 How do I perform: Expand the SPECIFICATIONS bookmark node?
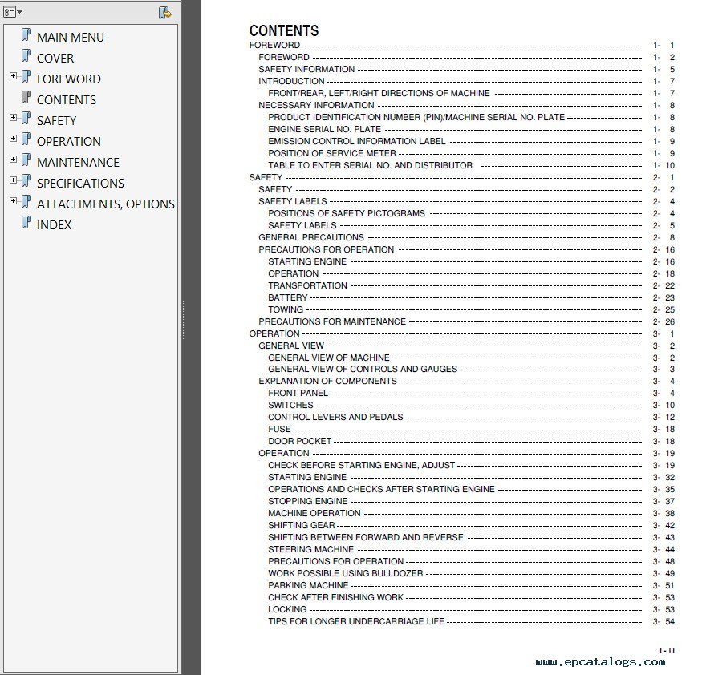(x=13, y=180)
